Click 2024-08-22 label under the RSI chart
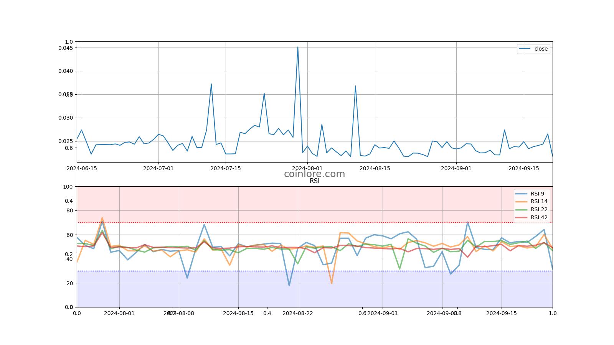Image resolution: width=614 pixels, height=345 pixels. 298,313
